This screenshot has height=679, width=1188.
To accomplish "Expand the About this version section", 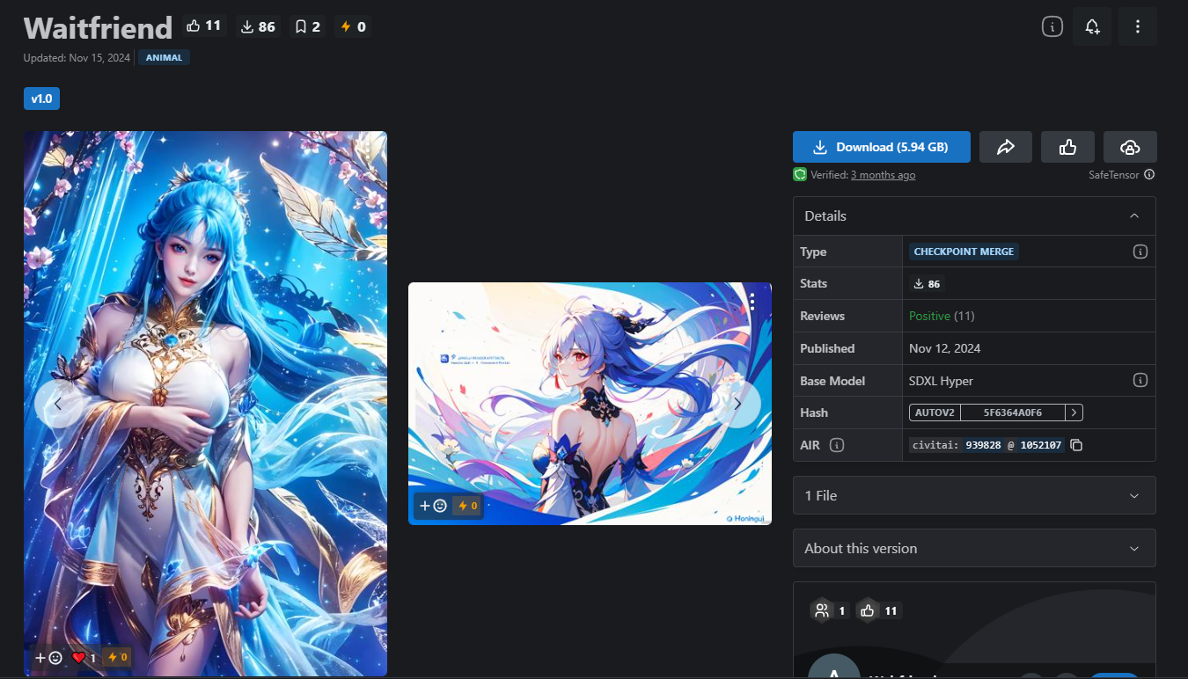I will click(x=974, y=548).
